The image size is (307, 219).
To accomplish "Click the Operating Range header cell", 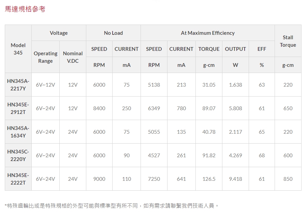I will [x=45, y=57].
